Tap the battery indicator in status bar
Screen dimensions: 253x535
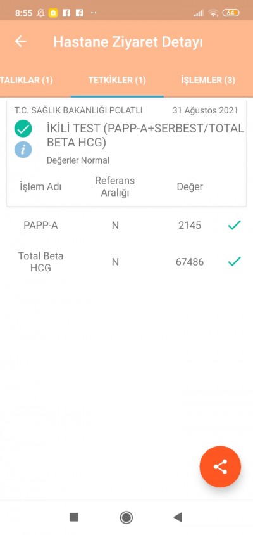click(230, 13)
